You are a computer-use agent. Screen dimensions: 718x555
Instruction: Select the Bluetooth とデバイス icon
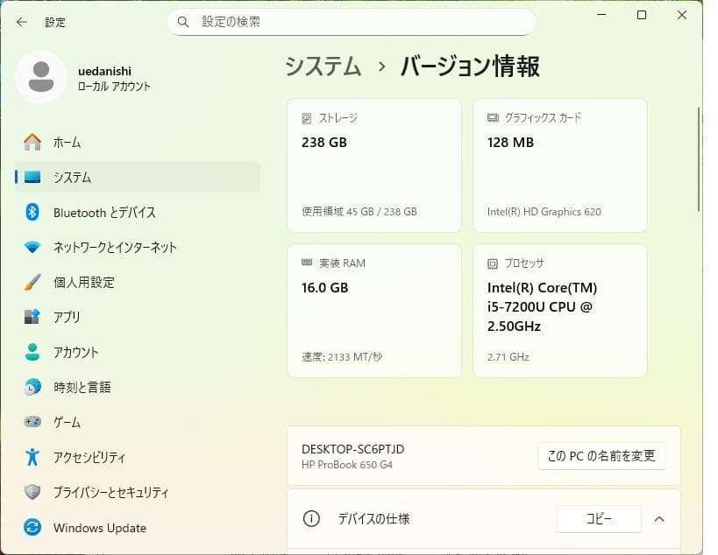pyautogui.click(x=33, y=212)
